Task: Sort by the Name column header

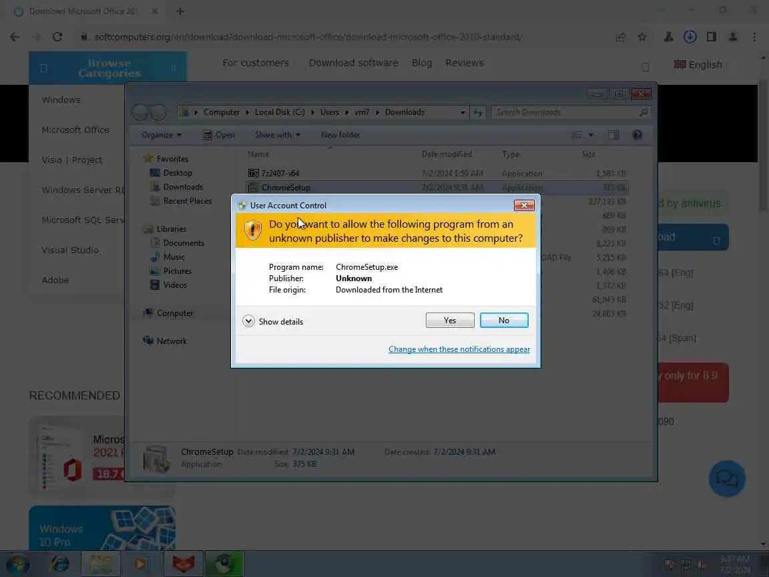Action: point(258,154)
